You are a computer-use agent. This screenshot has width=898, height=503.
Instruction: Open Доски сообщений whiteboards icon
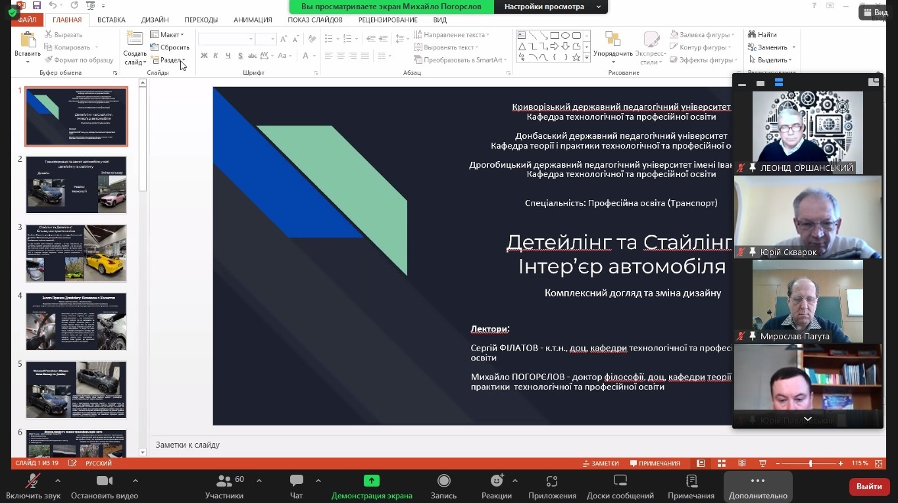(620, 481)
